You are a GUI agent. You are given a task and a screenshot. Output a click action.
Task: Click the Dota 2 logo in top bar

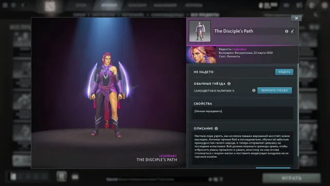(50, 6)
